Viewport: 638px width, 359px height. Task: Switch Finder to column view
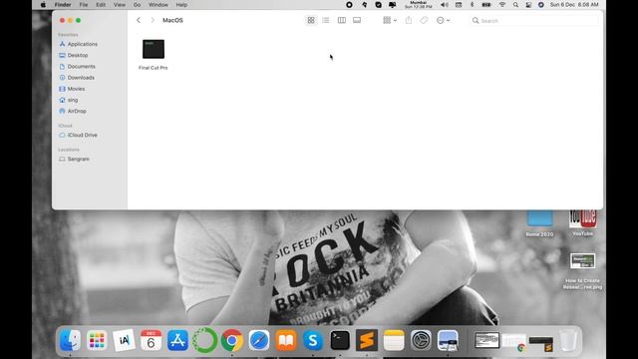coord(342,20)
